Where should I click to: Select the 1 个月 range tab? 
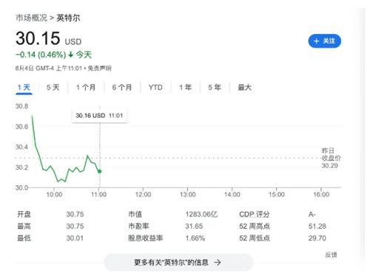click(x=86, y=88)
